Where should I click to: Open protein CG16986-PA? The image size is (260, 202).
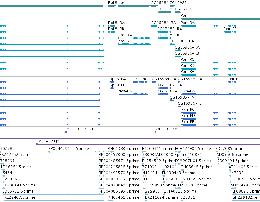point(190,79)
